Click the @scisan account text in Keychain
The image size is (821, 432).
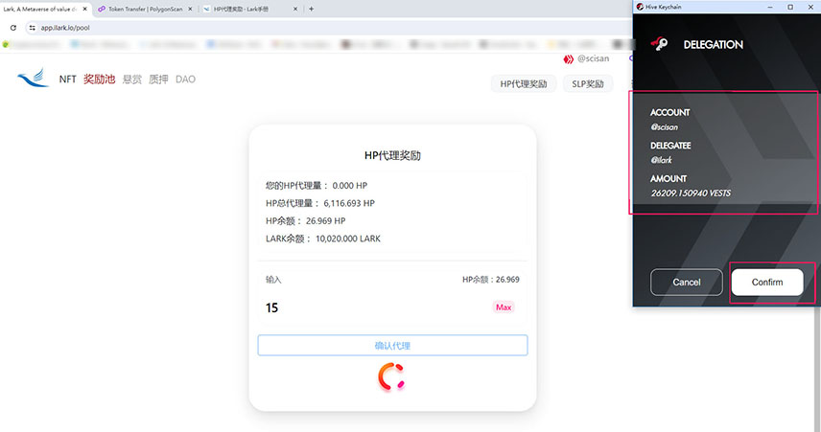pyautogui.click(x=665, y=127)
